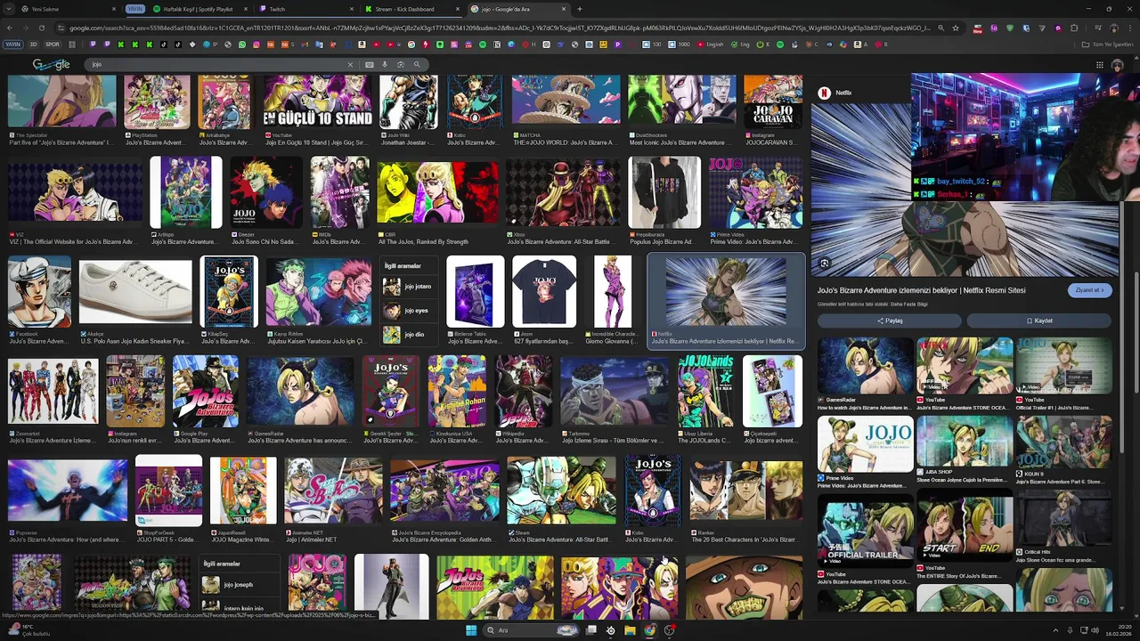Open The JOJOLands Uboy Libena thumbnail
The image size is (1140, 641).
705,392
